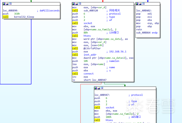Select htons call in the loc_40B947 block

pyautogui.click(x=109, y=120)
